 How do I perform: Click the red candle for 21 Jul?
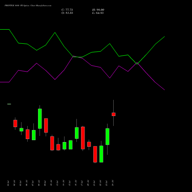(95, 154)
